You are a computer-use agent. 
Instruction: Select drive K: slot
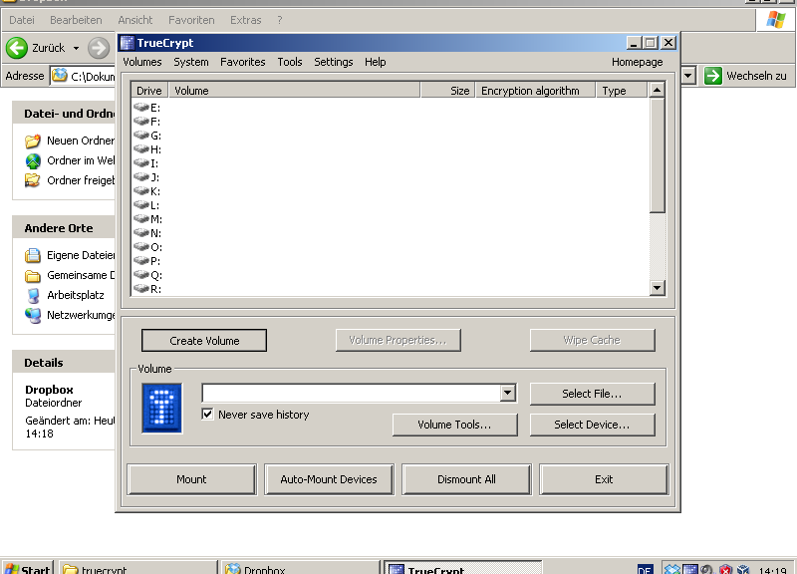tap(146, 191)
